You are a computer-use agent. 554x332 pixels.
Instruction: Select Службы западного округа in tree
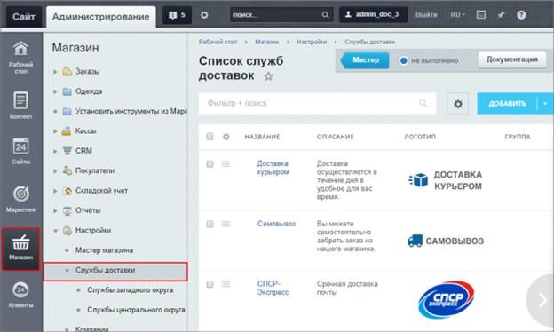(x=130, y=290)
